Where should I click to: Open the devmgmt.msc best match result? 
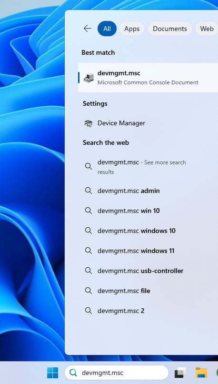click(148, 78)
